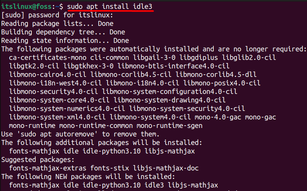The width and height of the screenshot is (307, 191).
Task: Click idle3 in the NEW packages list
Action: coord(154,185)
